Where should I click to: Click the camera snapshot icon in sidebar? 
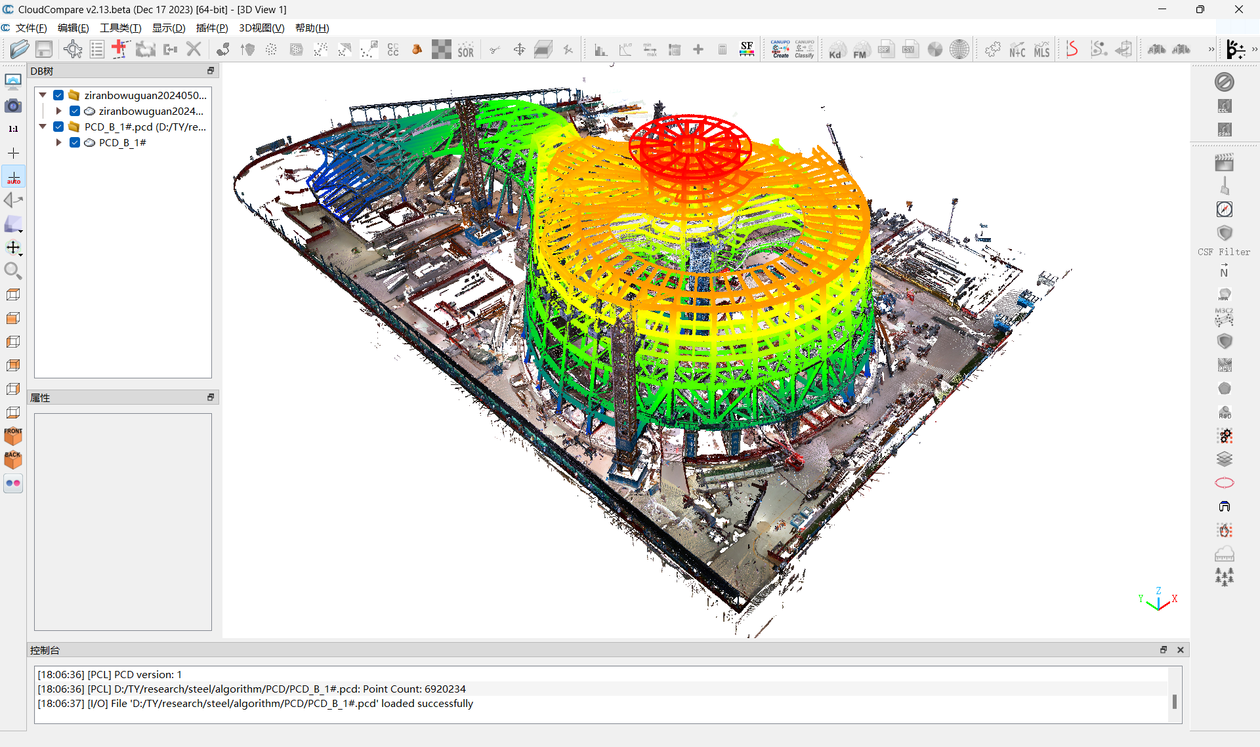click(13, 106)
